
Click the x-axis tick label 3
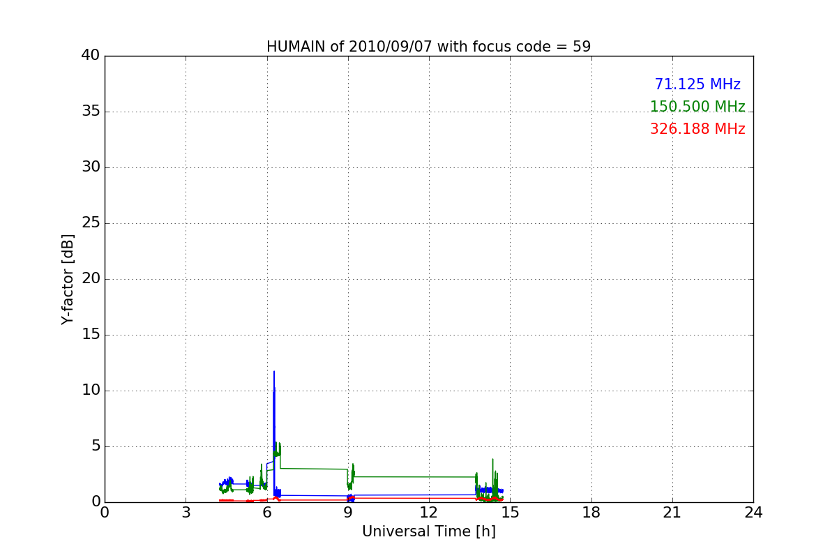point(186,513)
